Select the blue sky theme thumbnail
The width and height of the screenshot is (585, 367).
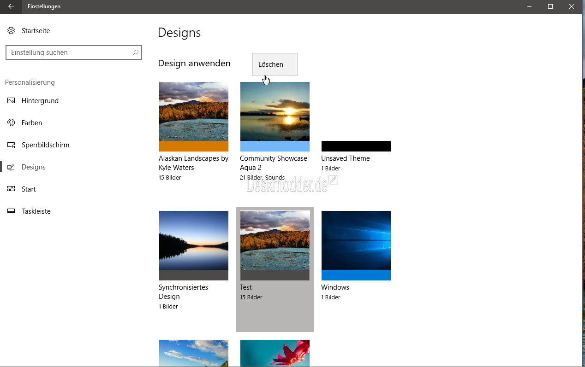click(x=194, y=353)
